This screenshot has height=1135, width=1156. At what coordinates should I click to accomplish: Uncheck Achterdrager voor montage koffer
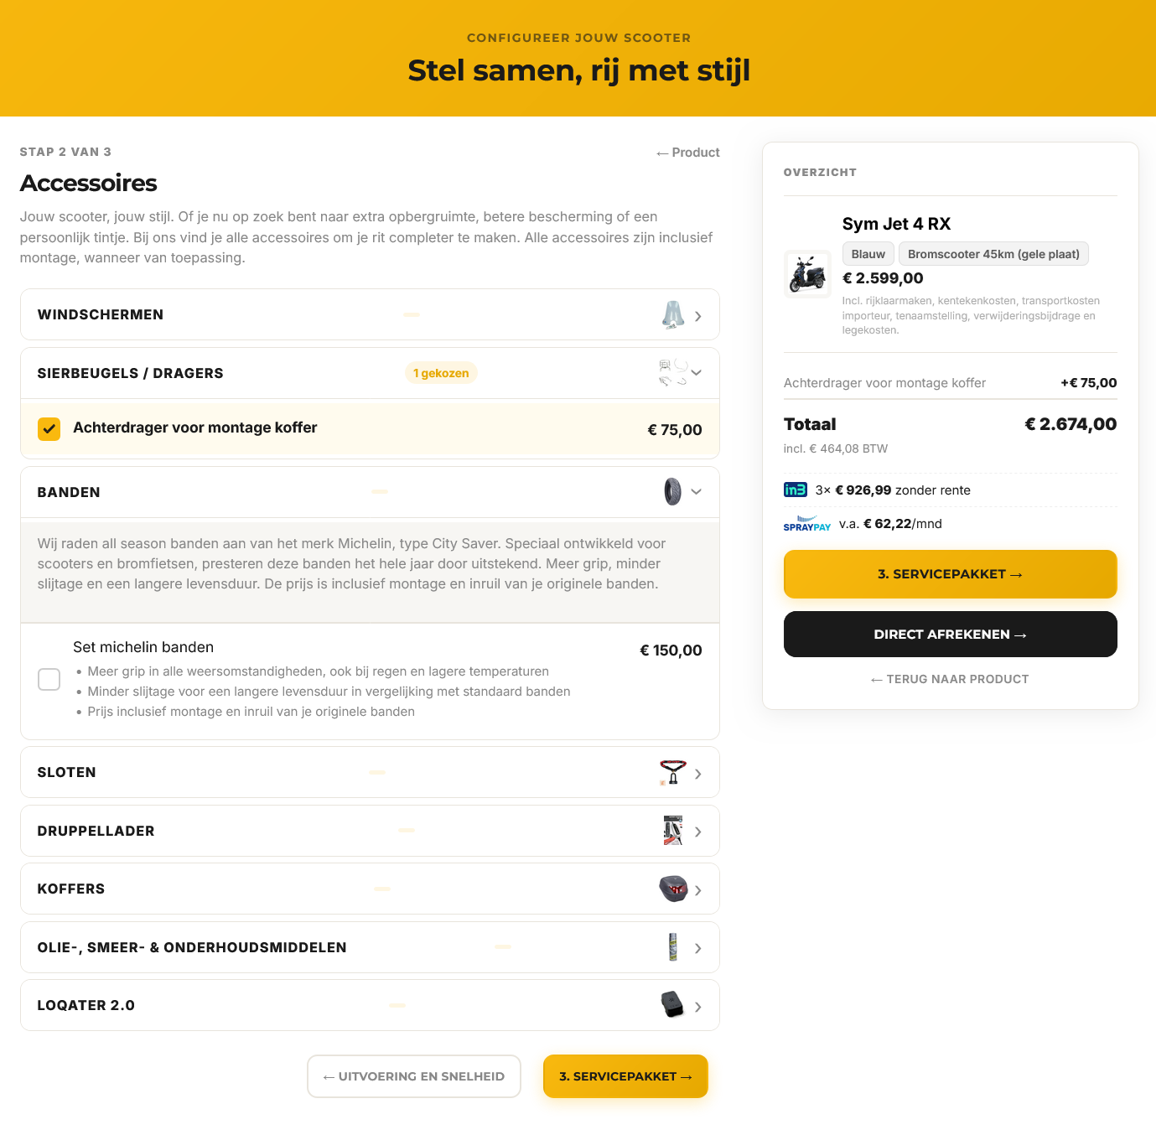(x=49, y=428)
